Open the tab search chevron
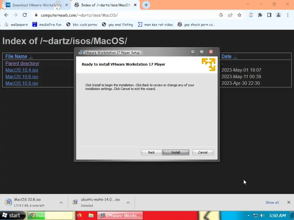 [x=248, y=4]
